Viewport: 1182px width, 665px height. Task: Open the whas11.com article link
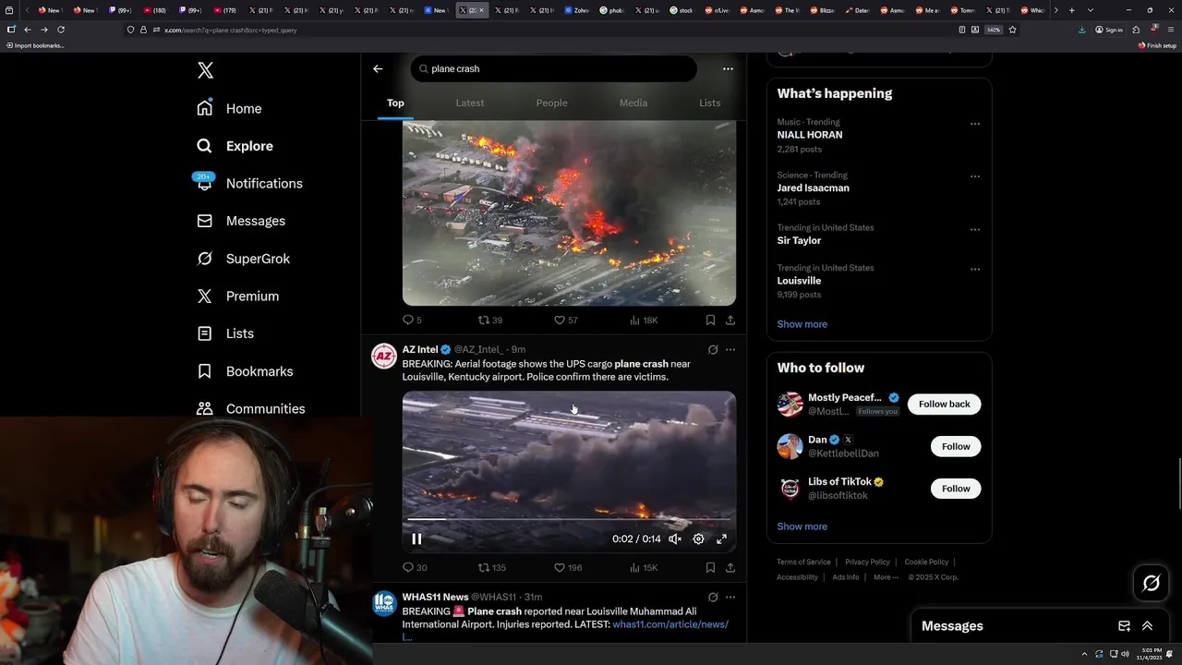point(670,624)
